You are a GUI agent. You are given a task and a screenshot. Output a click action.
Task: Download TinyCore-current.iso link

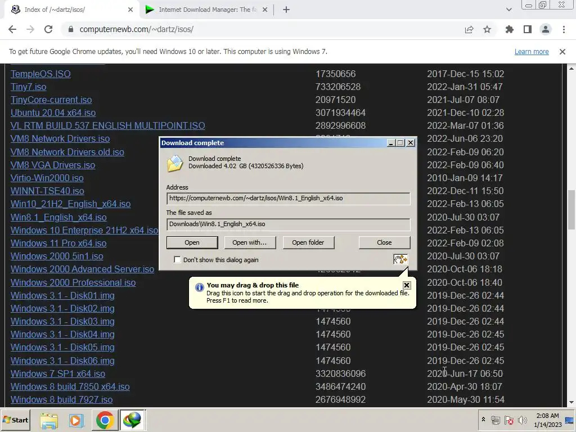point(51,100)
